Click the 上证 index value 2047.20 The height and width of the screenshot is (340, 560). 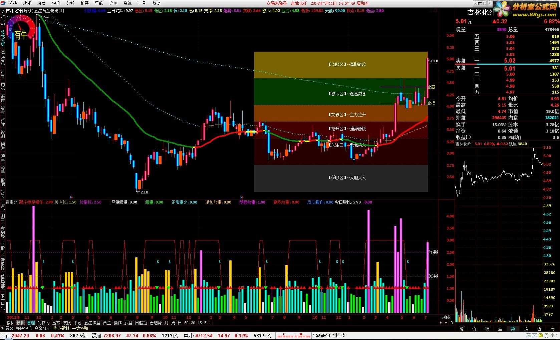20,336
